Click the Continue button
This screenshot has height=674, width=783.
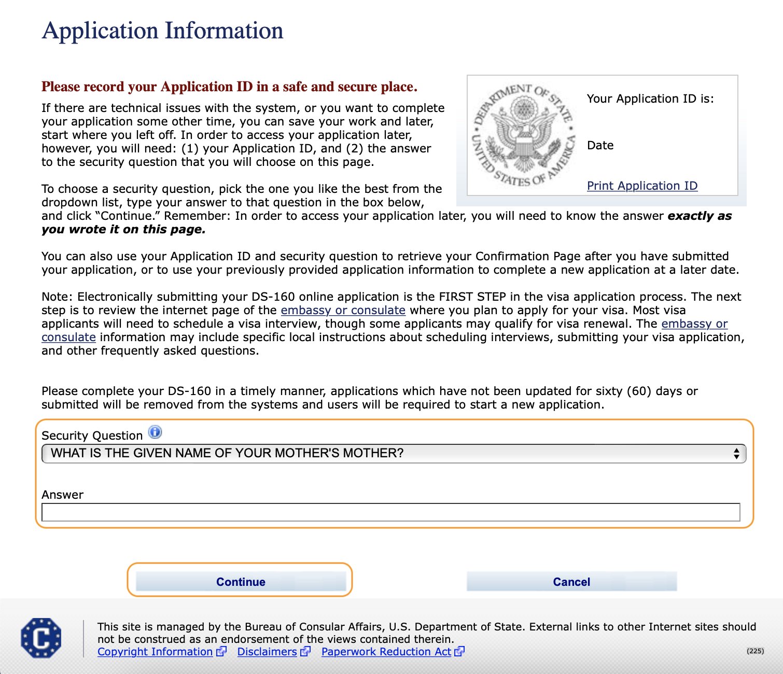(x=241, y=582)
